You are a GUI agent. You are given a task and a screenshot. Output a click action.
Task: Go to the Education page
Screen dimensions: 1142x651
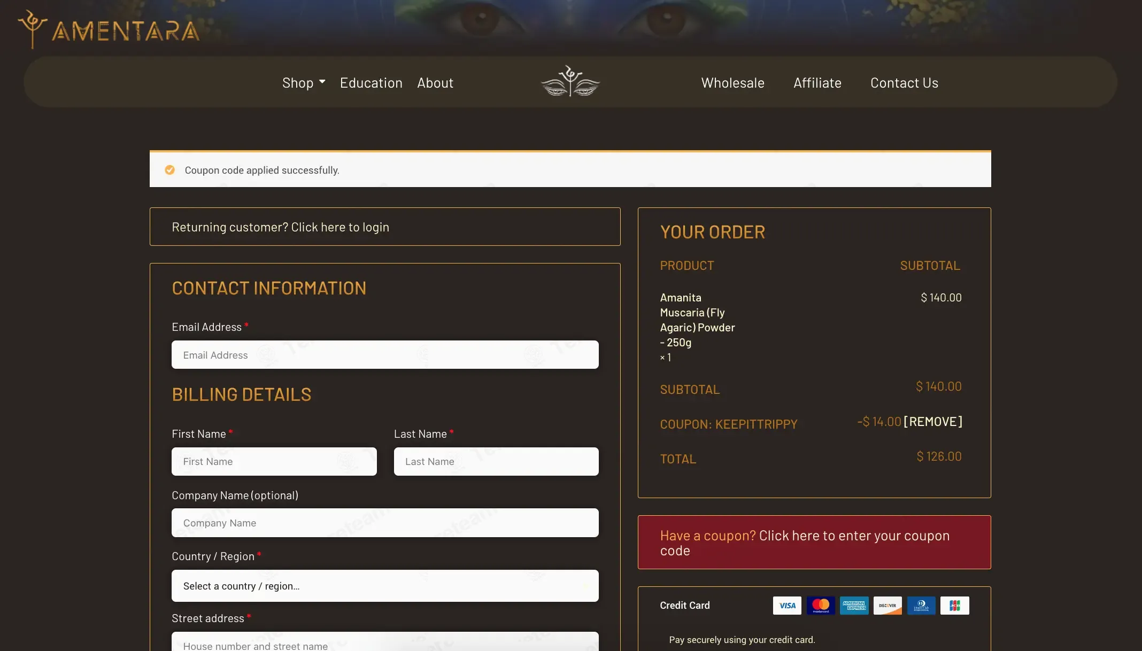(371, 83)
